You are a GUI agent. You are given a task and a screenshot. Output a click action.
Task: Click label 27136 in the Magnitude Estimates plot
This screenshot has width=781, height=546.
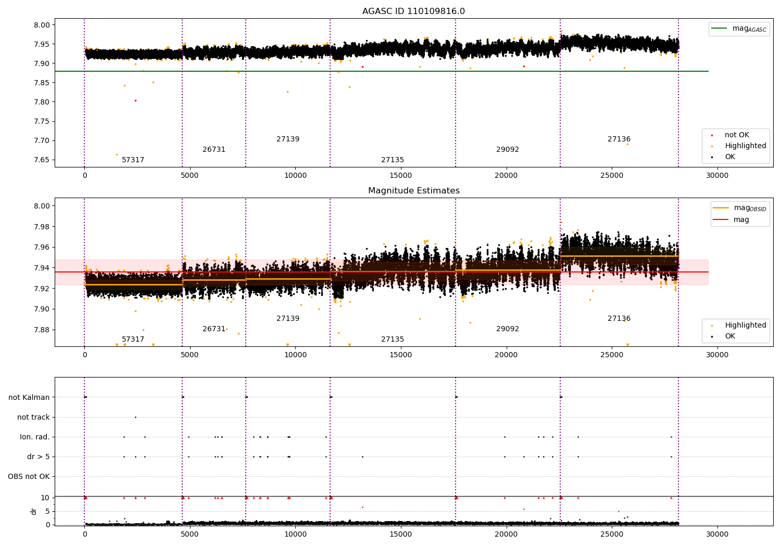[619, 319]
